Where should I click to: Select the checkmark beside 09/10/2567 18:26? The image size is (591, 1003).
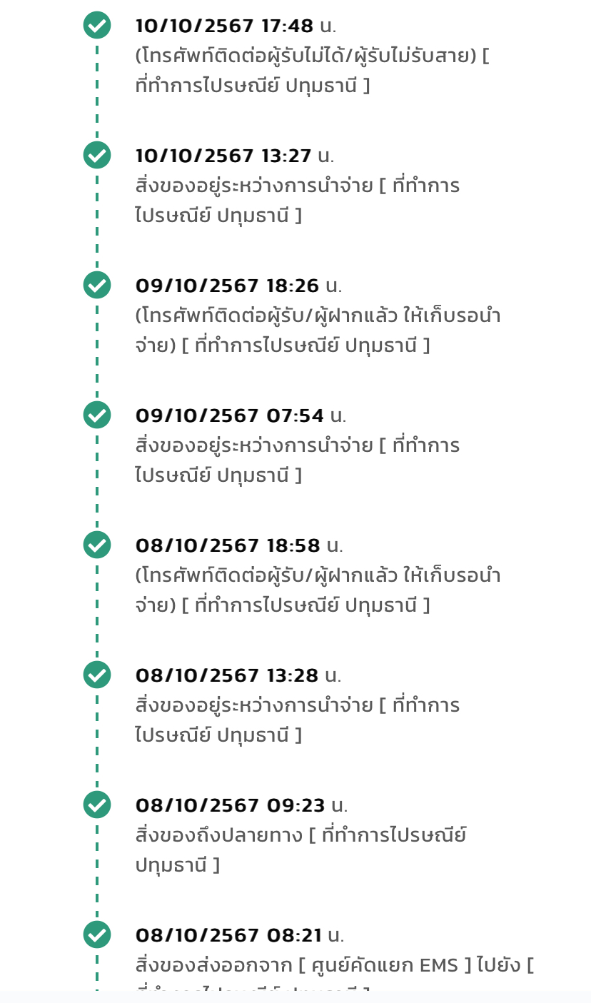(97, 286)
